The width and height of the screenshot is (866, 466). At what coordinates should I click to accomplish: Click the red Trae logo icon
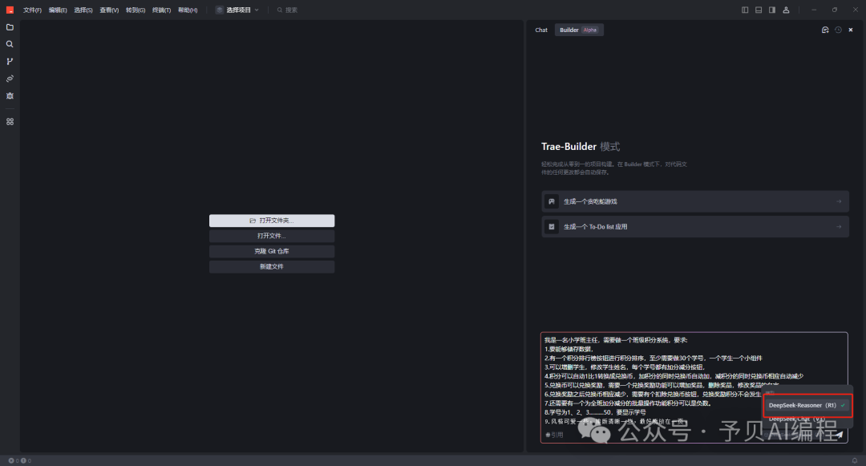pos(10,10)
